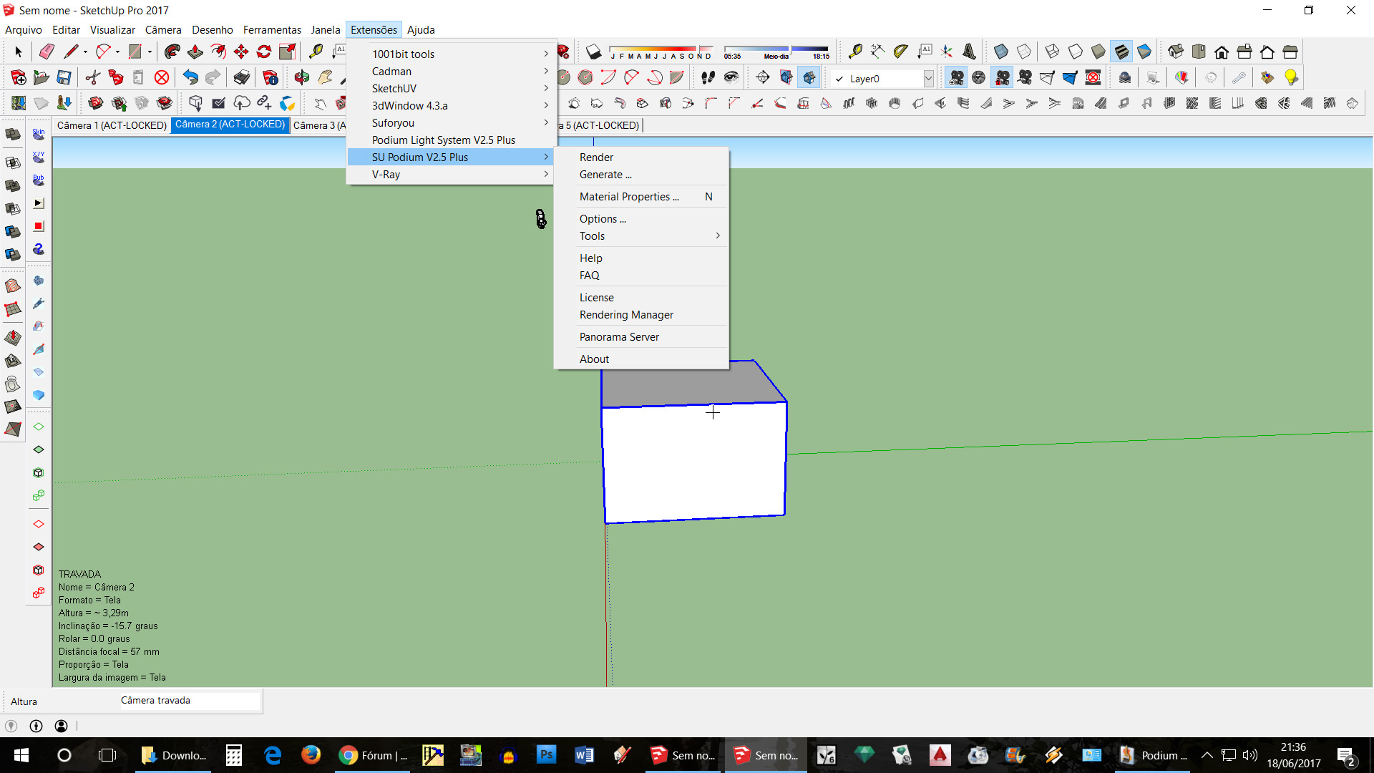Viewport: 1374px width, 773px height.
Task: Click the grey Redo arrow
Action: 213,77
